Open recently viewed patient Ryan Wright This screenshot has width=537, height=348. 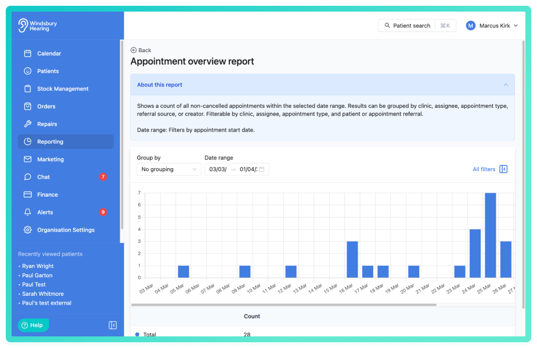(x=38, y=266)
